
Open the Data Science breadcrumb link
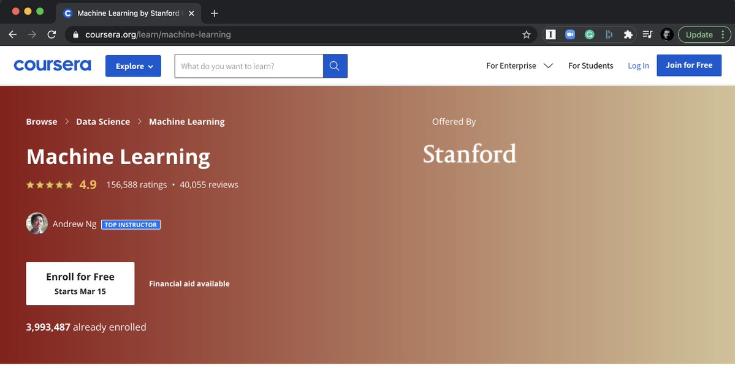point(102,121)
